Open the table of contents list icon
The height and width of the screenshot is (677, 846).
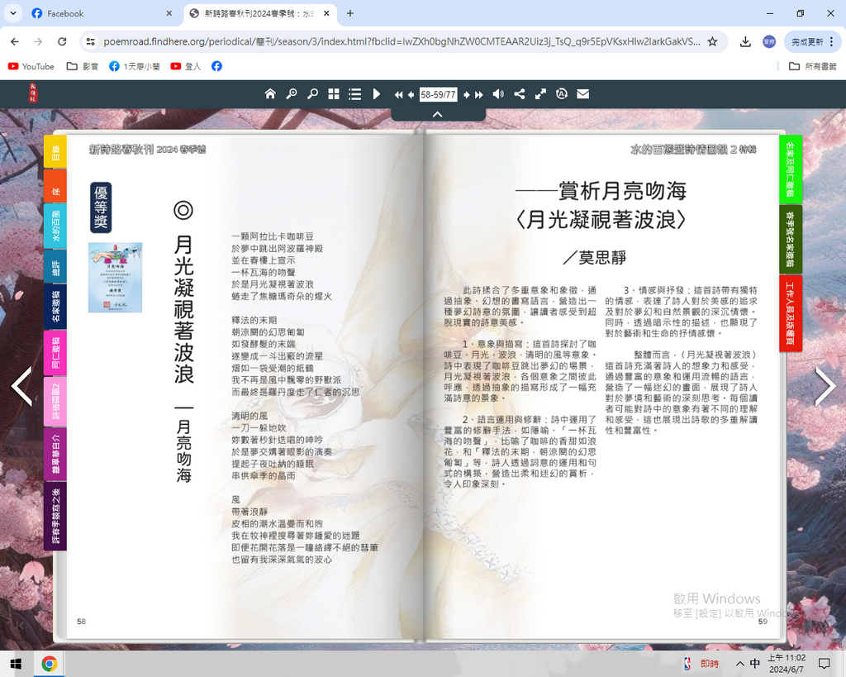pyautogui.click(x=355, y=94)
